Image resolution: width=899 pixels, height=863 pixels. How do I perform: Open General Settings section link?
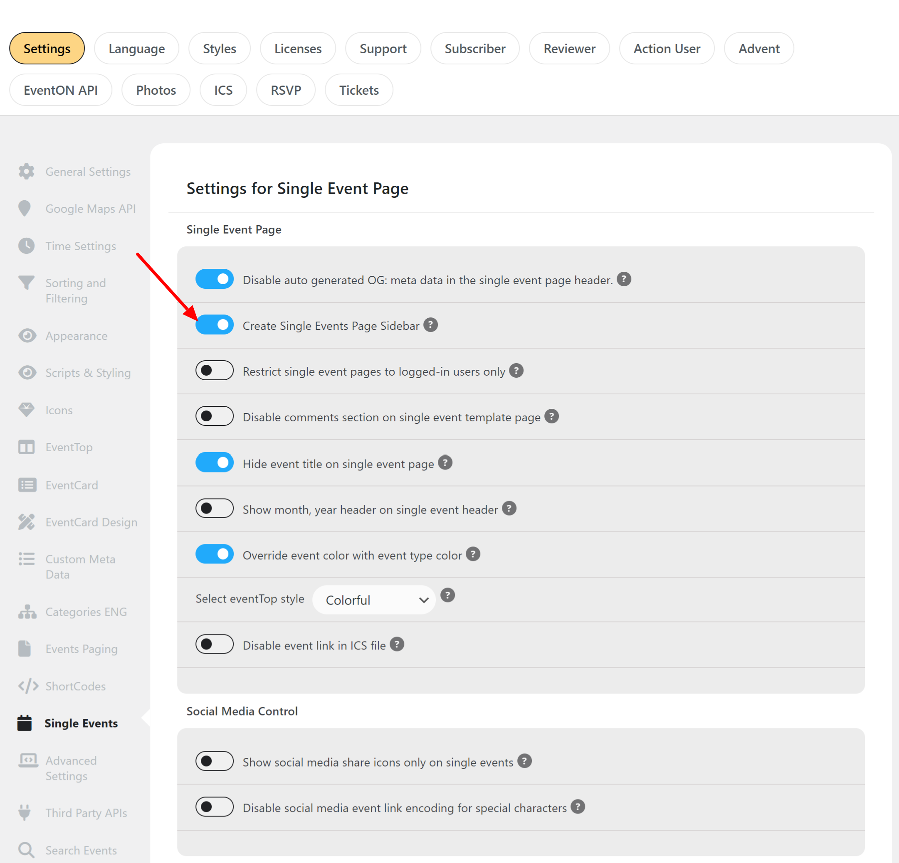point(88,172)
